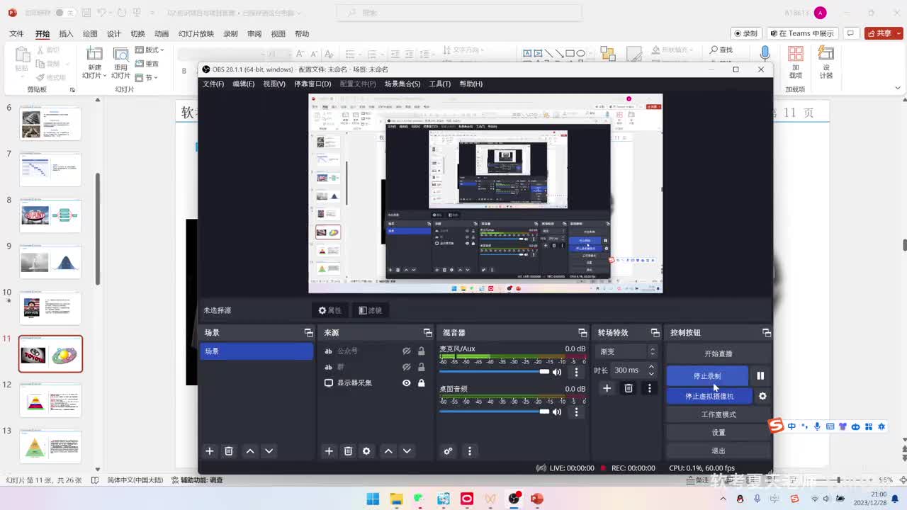Click 停止虚拟摄像机 button
This screenshot has width=907, height=510.
tap(709, 396)
